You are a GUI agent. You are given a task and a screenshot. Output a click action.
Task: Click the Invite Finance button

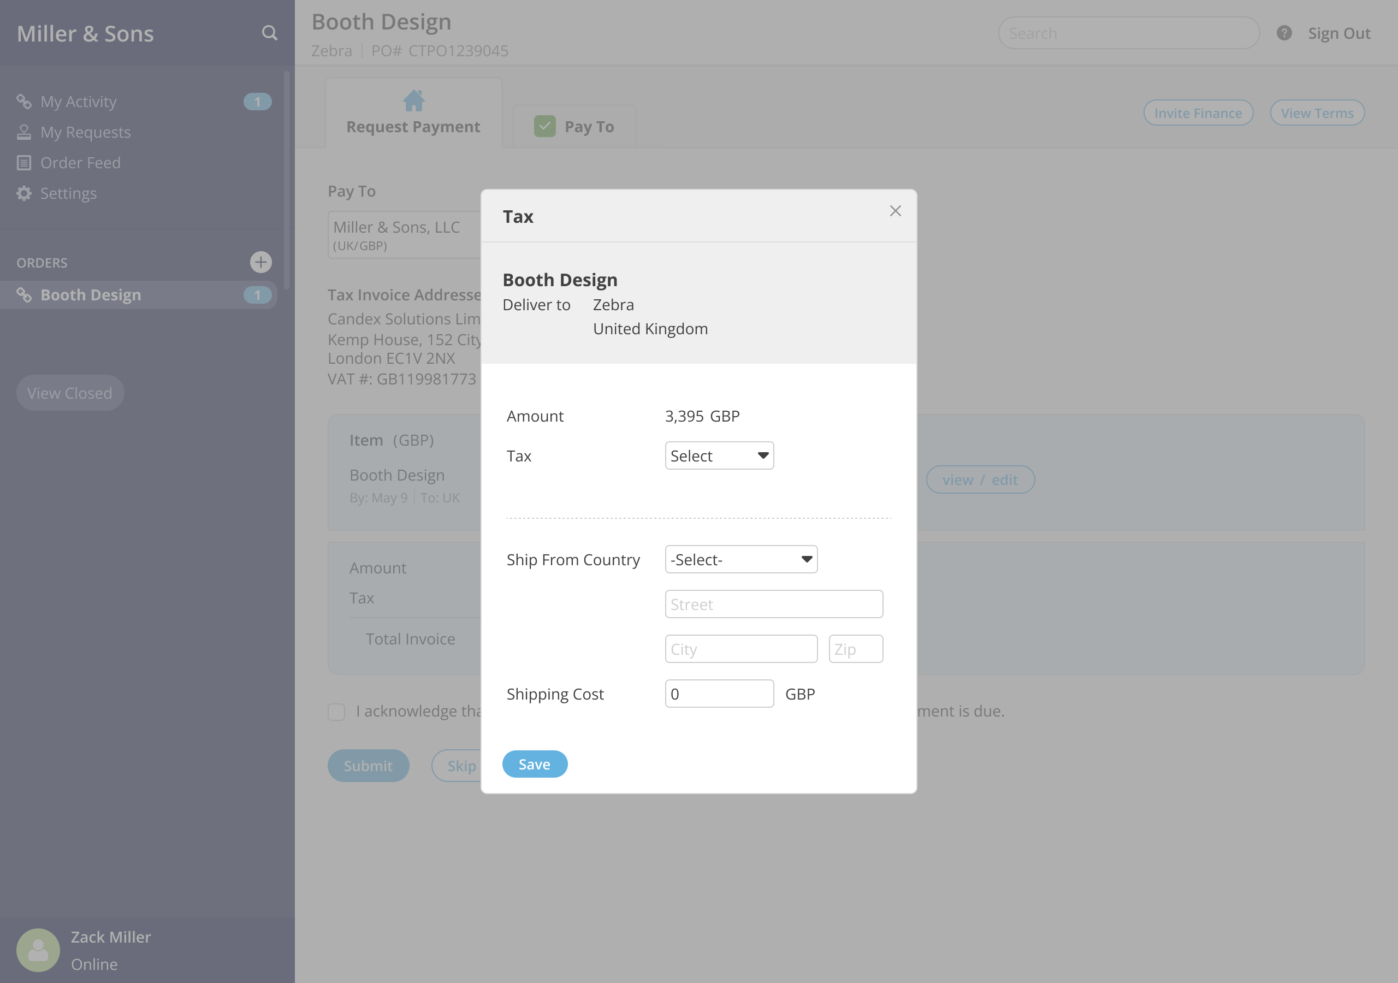coord(1197,113)
